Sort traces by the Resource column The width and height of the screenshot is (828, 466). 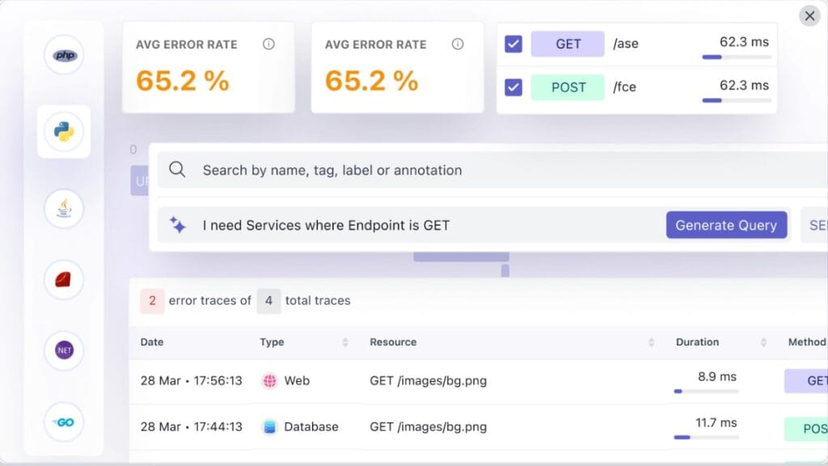click(652, 342)
